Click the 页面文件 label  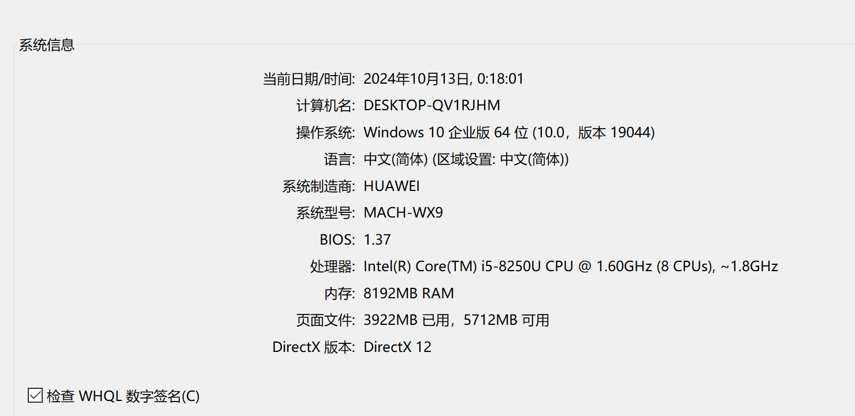pyautogui.click(x=325, y=320)
